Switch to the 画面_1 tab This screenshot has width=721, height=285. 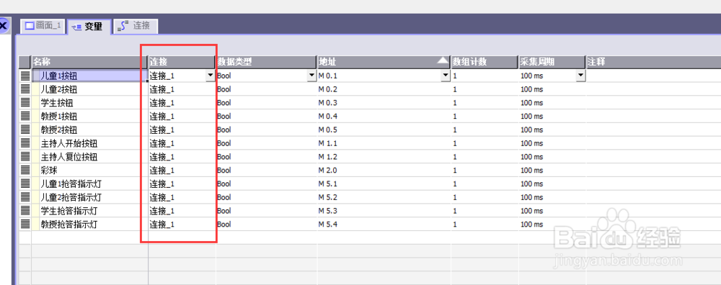pos(43,26)
